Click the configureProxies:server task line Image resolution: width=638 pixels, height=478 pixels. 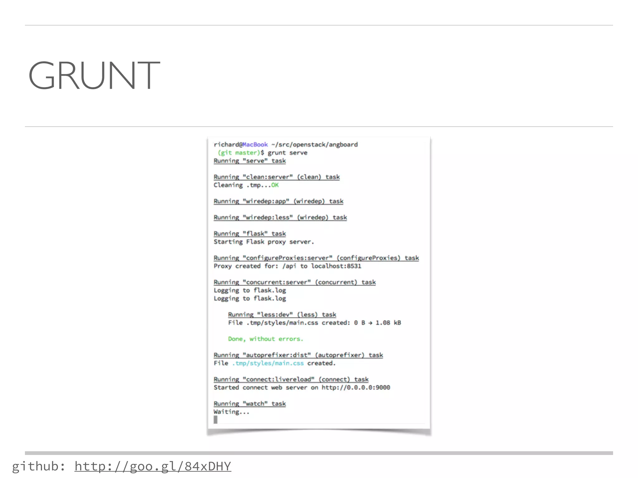316,258
